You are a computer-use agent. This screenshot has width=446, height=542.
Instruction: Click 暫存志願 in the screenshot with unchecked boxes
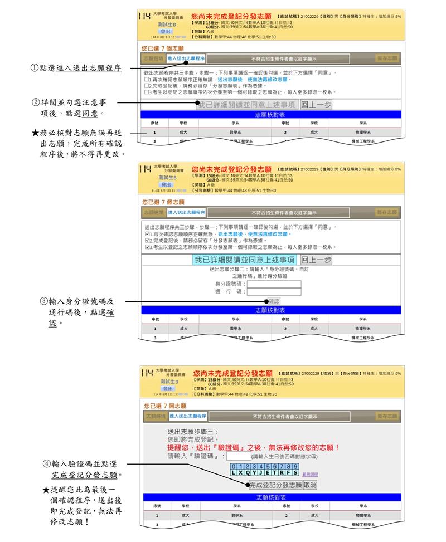387,58
